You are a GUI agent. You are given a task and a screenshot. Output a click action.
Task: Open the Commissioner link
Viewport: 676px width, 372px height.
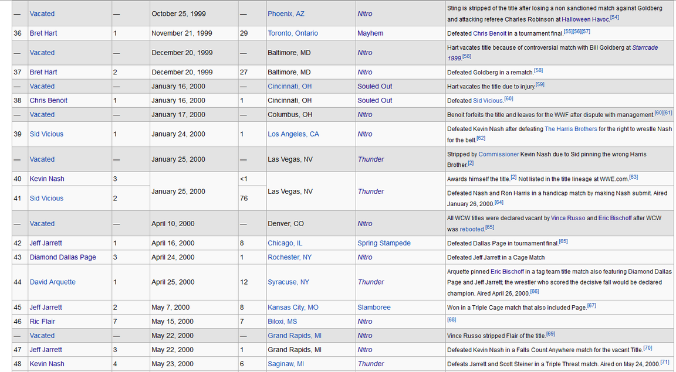pos(498,154)
